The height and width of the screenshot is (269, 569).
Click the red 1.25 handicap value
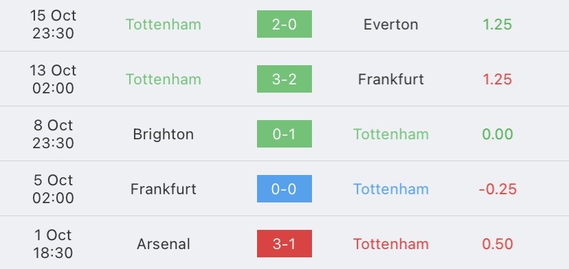point(497,80)
